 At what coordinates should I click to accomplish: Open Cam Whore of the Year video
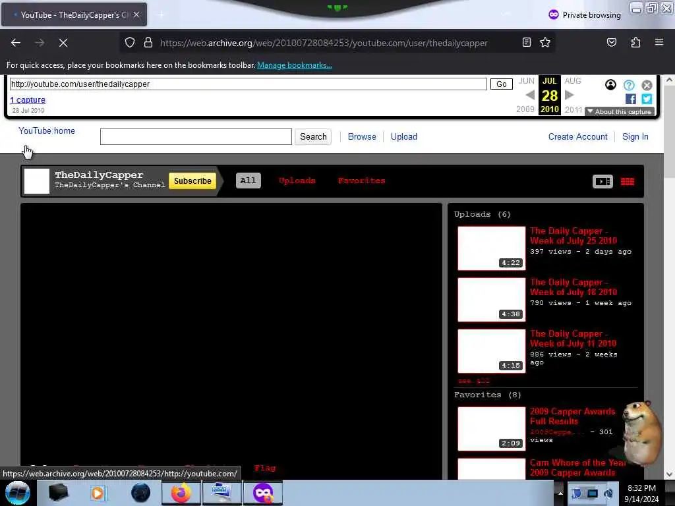pyautogui.click(x=577, y=468)
